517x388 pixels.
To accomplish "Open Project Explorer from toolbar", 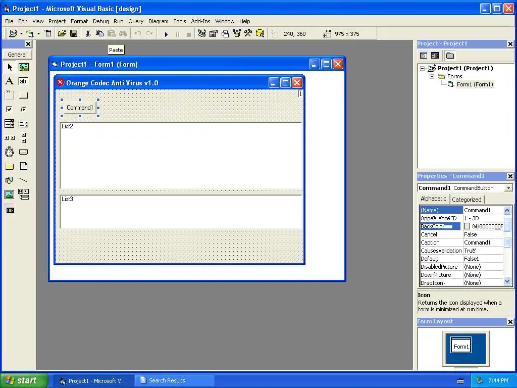I will click(x=202, y=34).
